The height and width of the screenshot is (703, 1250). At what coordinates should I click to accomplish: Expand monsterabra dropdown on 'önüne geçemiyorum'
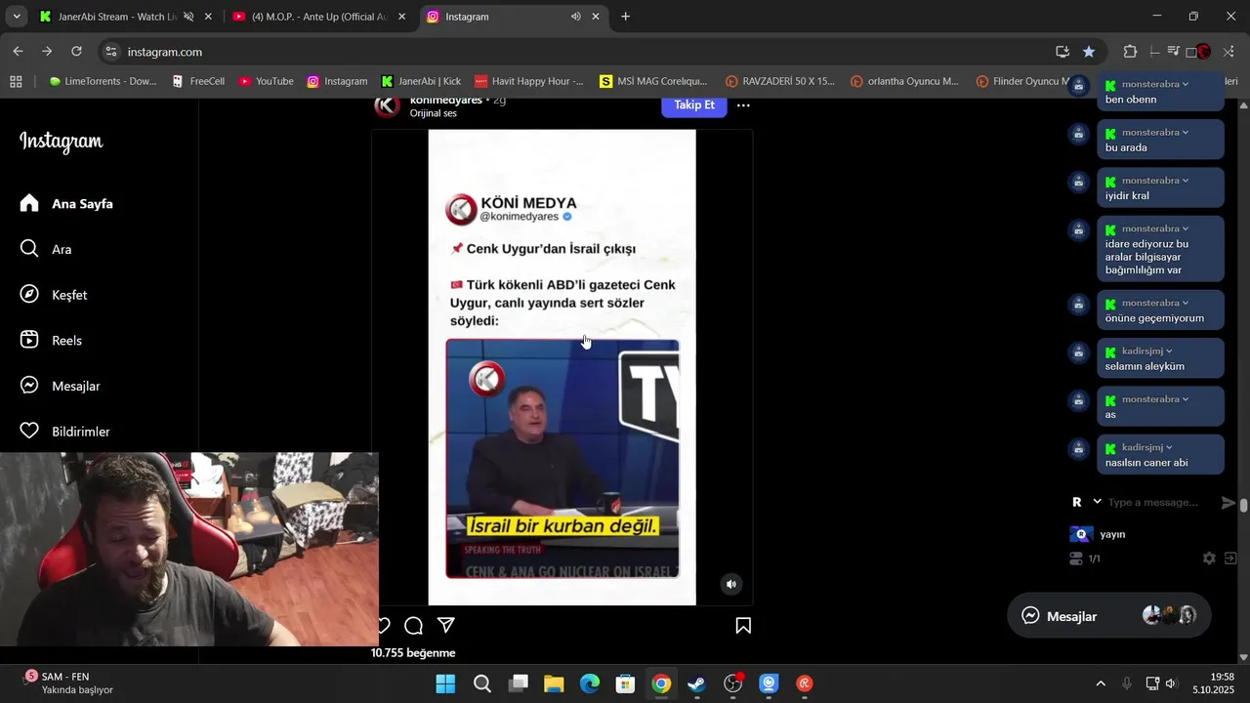pyautogui.click(x=1186, y=304)
